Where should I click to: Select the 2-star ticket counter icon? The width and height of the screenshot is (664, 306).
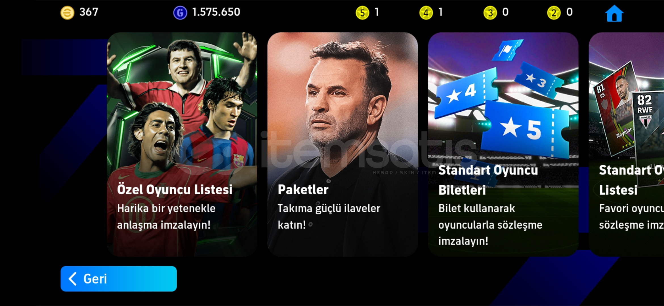coord(554,13)
